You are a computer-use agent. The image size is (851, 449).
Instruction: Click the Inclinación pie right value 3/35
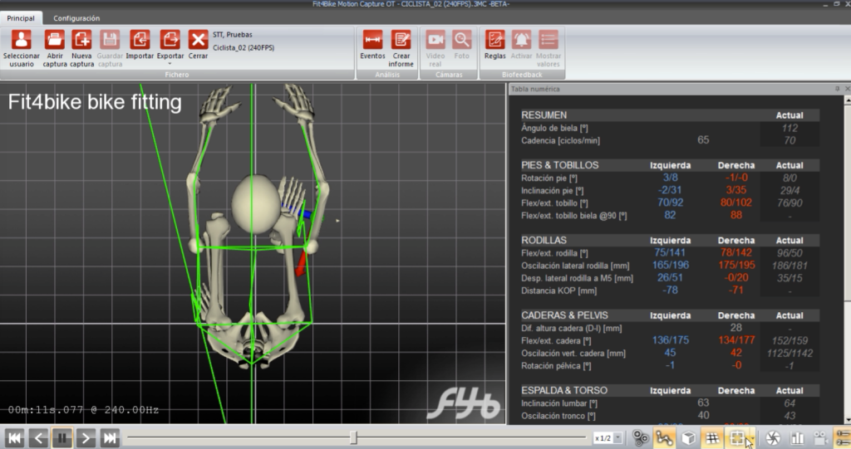[736, 190]
